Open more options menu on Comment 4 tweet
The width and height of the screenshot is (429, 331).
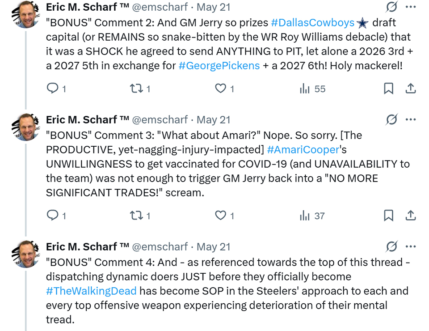click(x=411, y=246)
